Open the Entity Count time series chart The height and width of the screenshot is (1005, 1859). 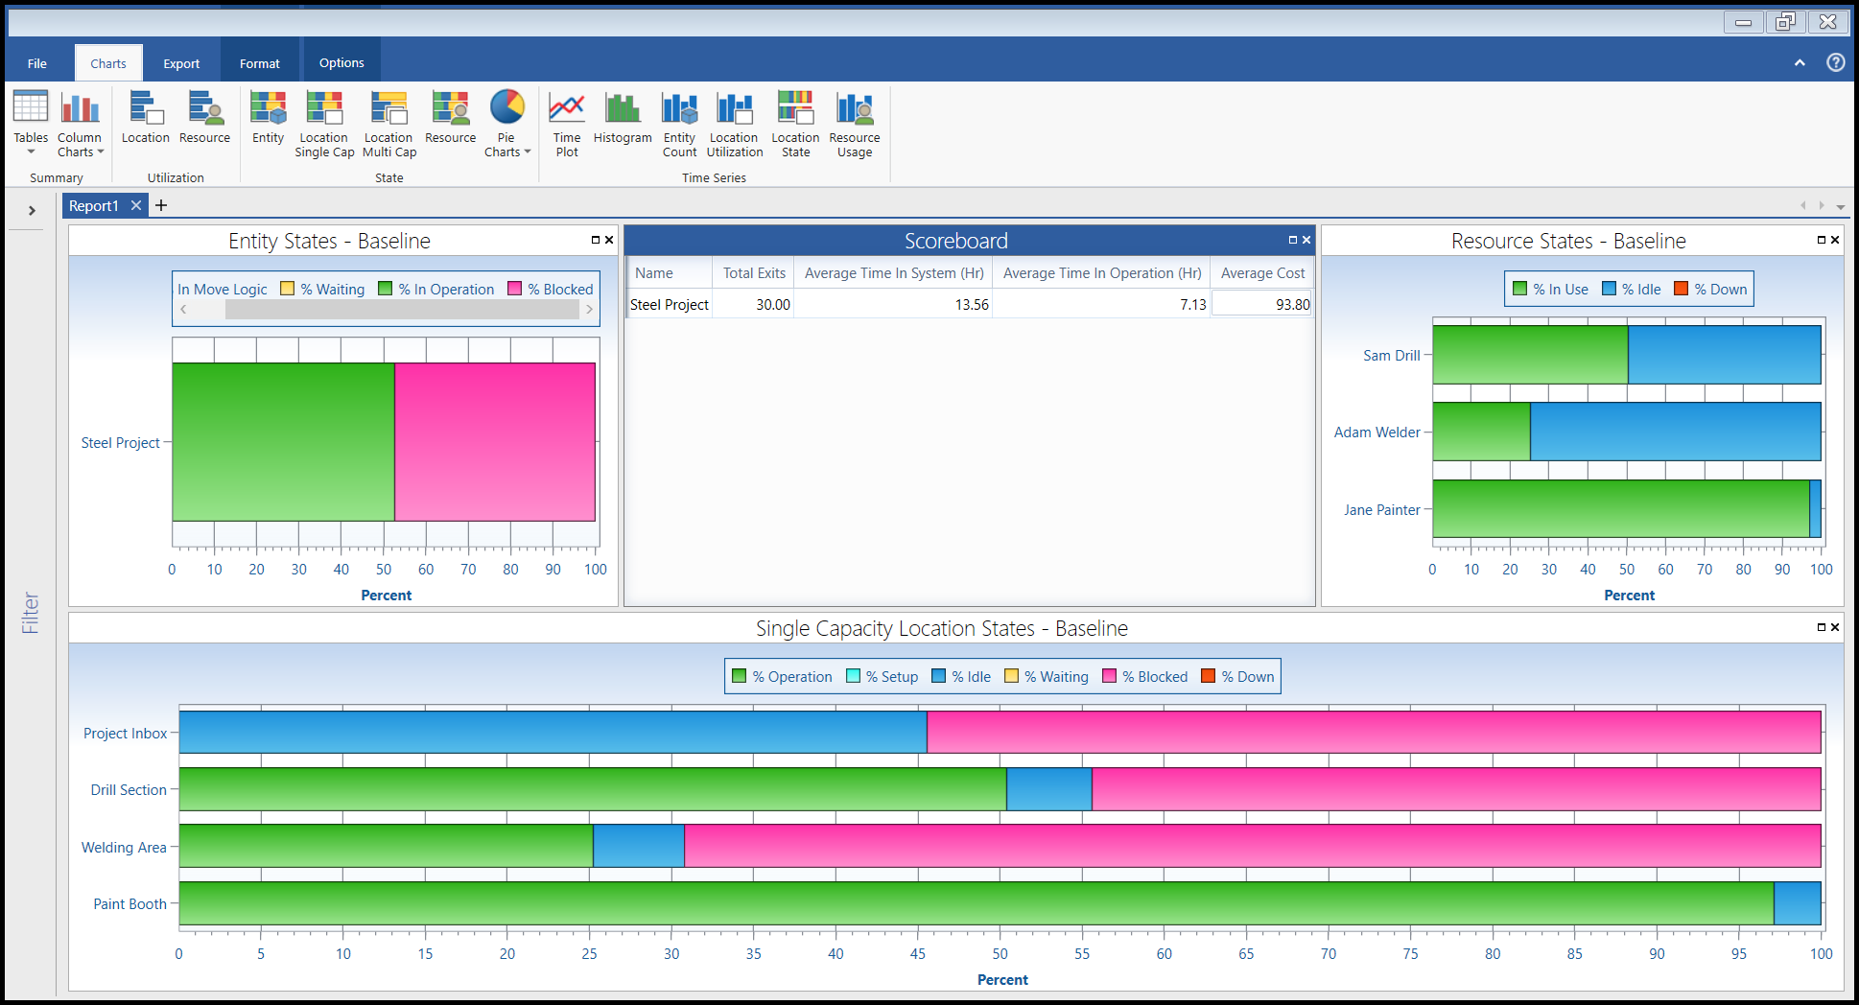[x=679, y=123]
